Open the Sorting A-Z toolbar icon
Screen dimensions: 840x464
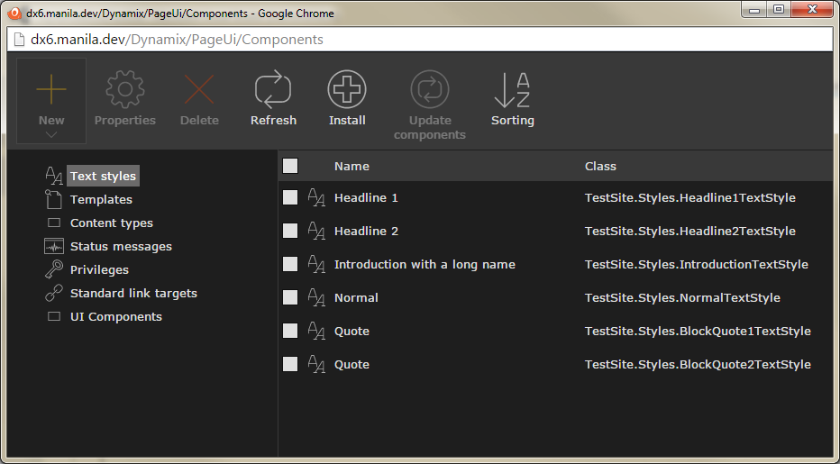pyautogui.click(x=512, y=90)
